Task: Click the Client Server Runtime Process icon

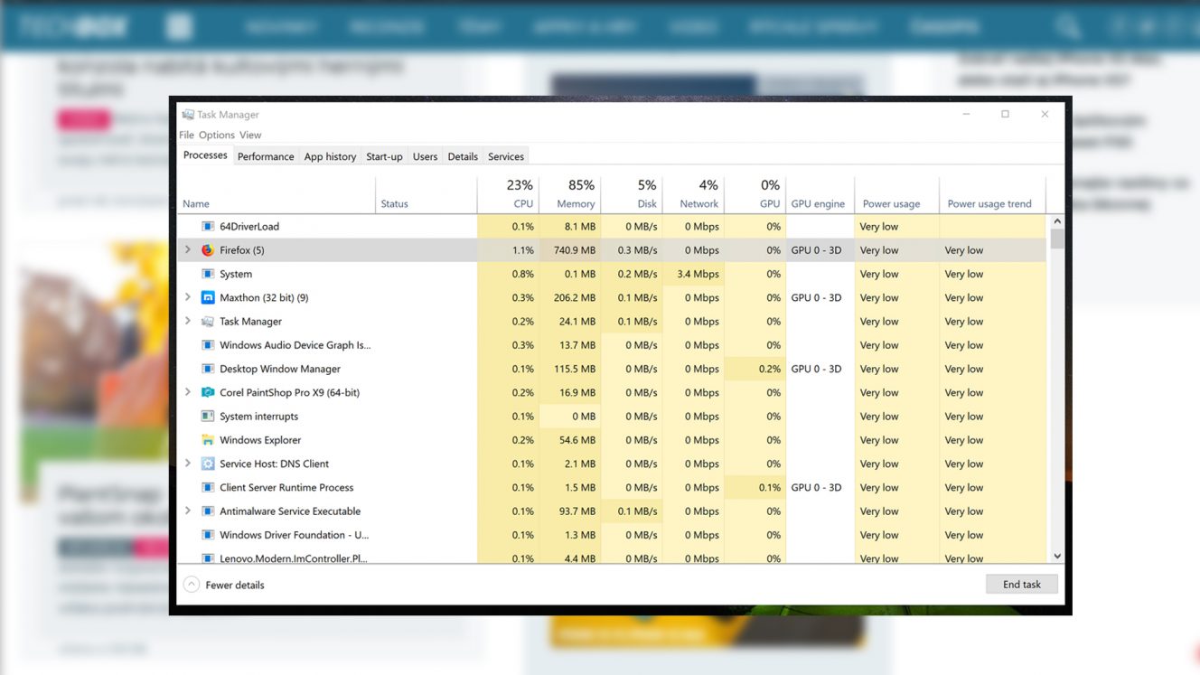Action: [208, 487]
